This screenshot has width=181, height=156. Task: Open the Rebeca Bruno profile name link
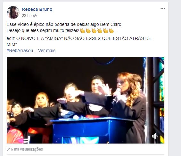pos(37,9)
